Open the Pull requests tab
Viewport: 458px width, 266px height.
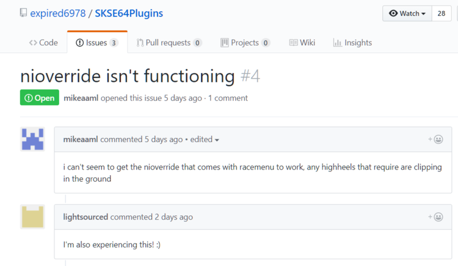coord(169,43)
